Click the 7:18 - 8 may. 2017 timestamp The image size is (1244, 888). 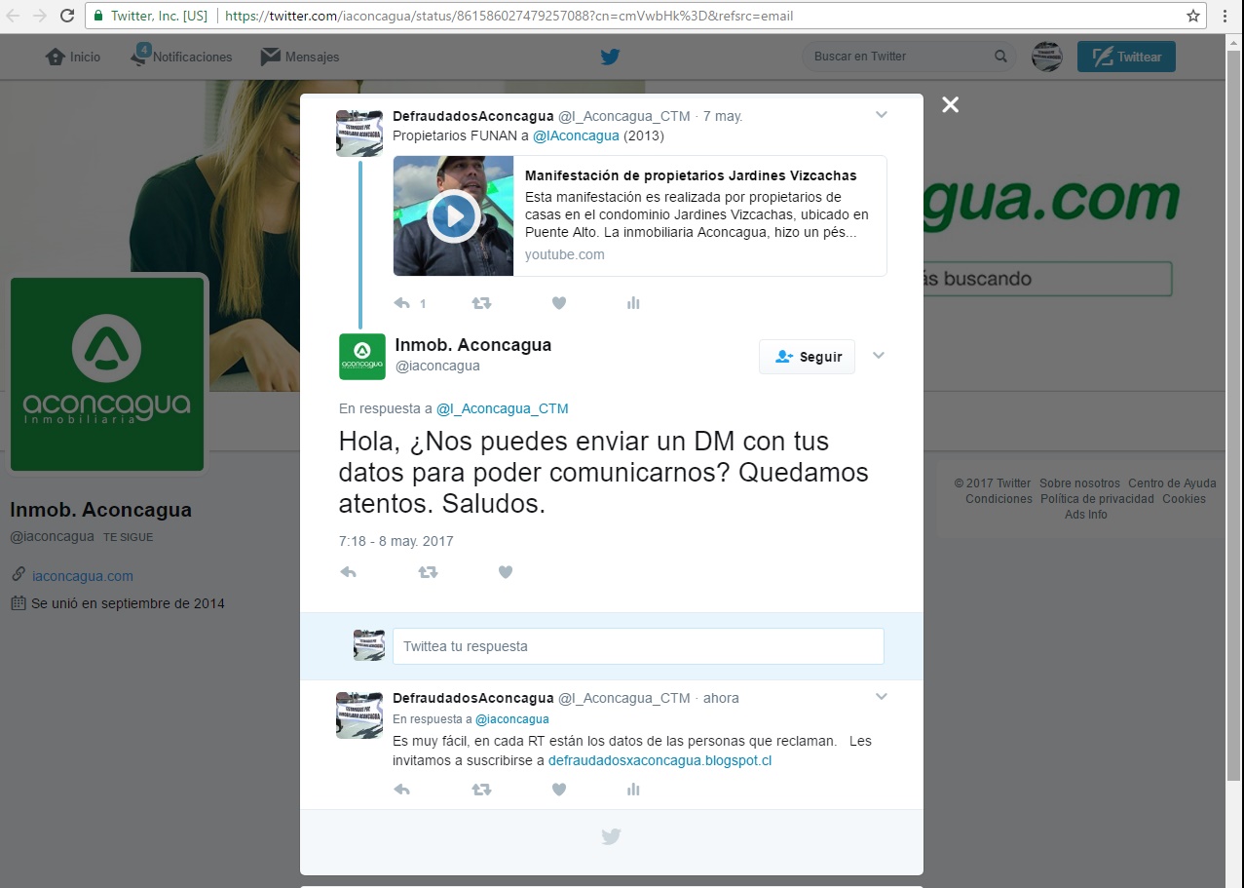396,541
